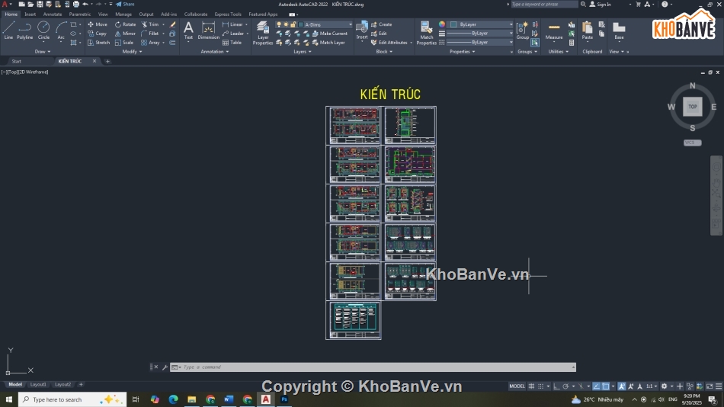The height and width of the screenshot is (407, 724).
Task: Click the keyword search box
Action: (x=544, y=4)
